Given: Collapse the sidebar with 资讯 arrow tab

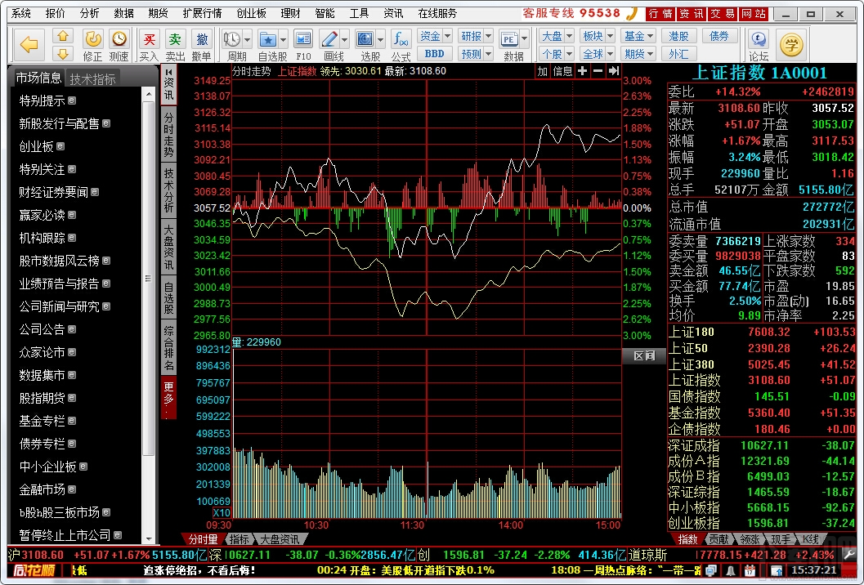Looking at the screenshot, I should 168,83.
